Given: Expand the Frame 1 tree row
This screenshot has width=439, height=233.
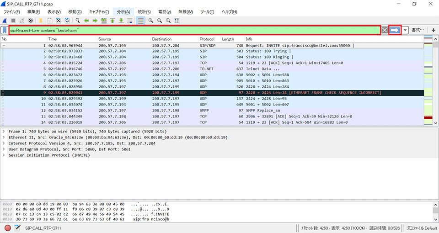Looking at the screenshot, I should (4, 131).
